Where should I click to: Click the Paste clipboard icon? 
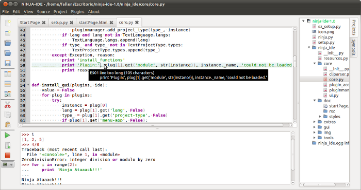click(x=8, y=125)
